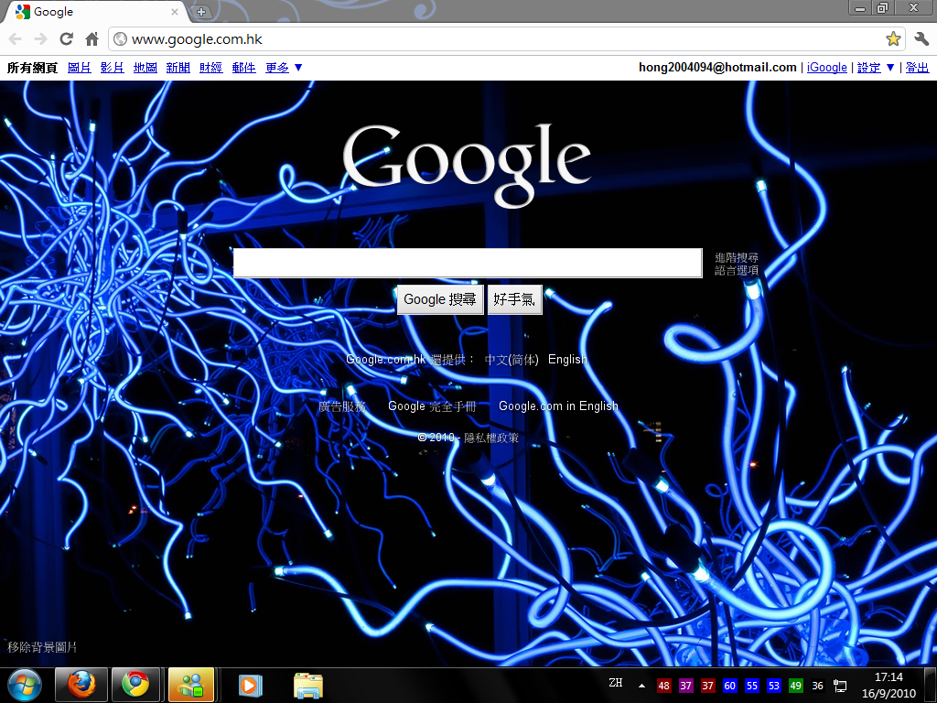The height and width of the screenshot is (703, 937).
Task: Open Windows Explorer folder icon
Action: tap(308, 685)
